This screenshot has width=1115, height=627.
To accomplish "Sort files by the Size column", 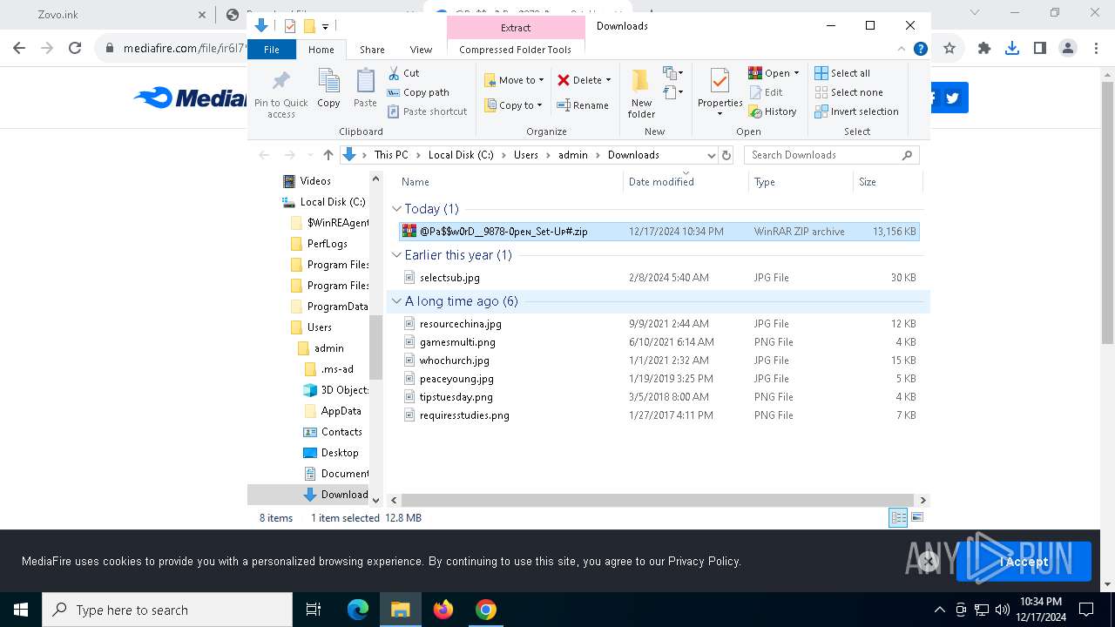I will [888, 182].
